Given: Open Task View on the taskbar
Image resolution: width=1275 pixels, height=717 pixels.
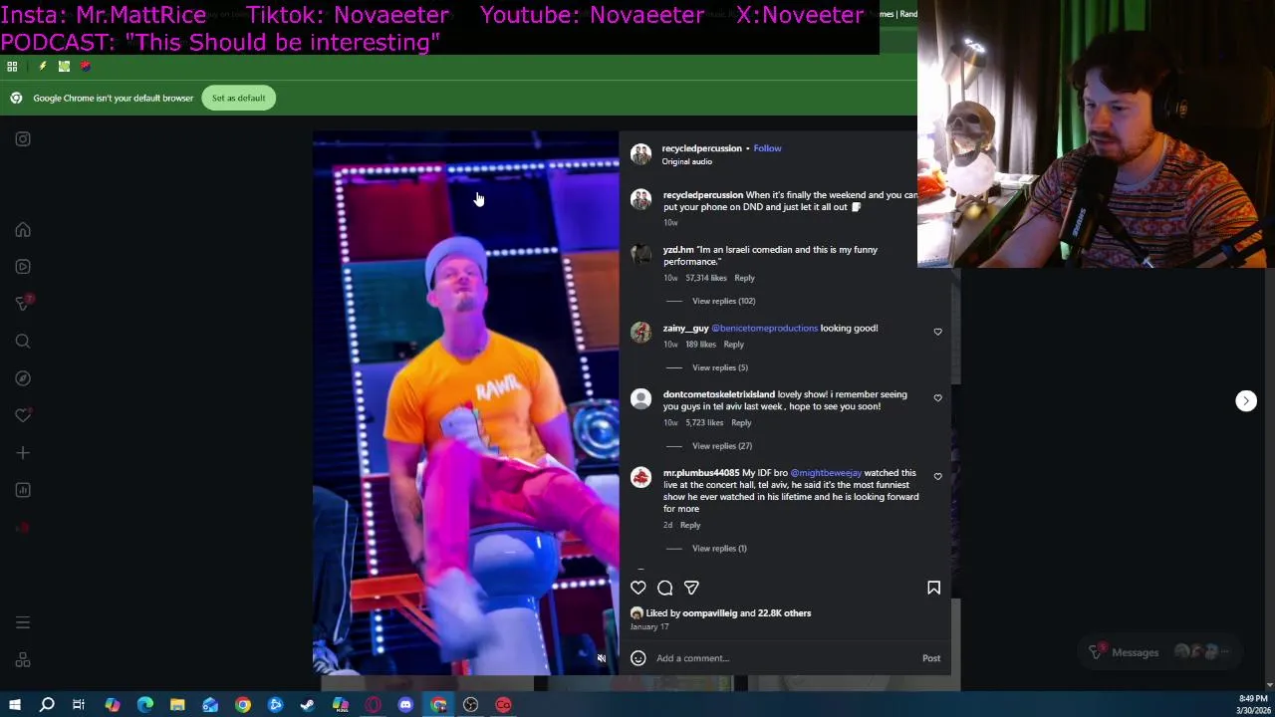Looking at the screenshot, I should click(79, 705).
